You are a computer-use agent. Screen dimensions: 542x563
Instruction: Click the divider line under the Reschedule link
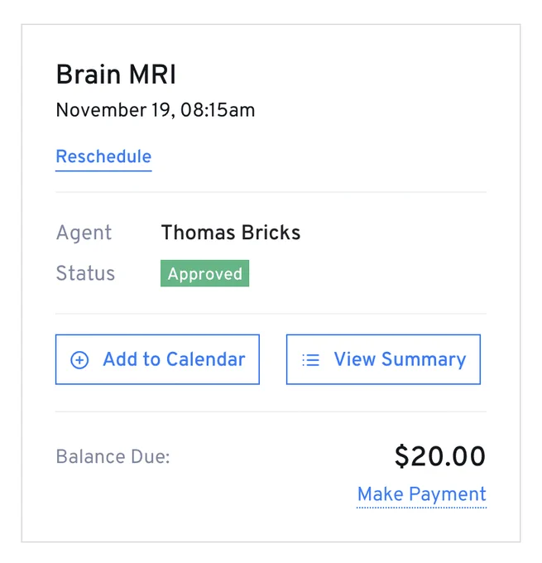pyautogui.click(x=271, y=192)
